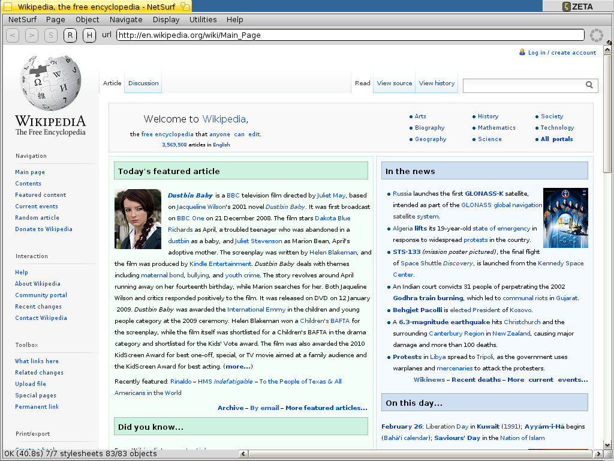Image resolution: width=614 pixels, height=461 pixels.
Task: Click the horizontal scrollbar at bottom
Action: [420, 453]
